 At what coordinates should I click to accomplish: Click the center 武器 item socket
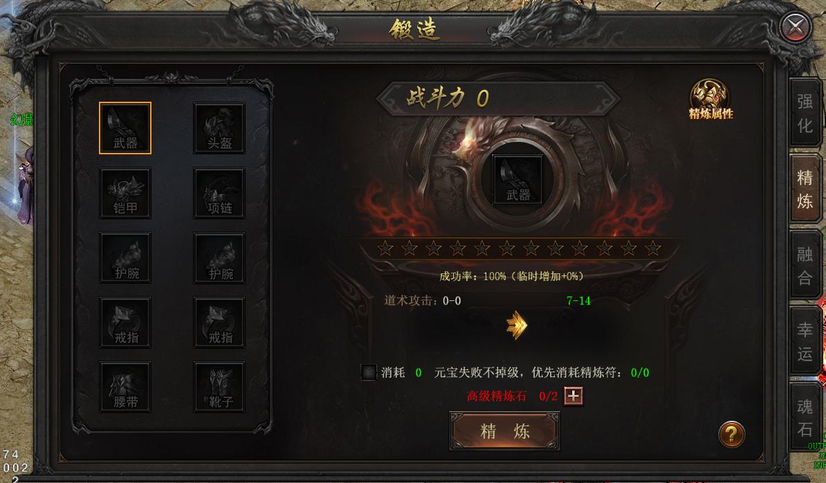coord(518,180)
